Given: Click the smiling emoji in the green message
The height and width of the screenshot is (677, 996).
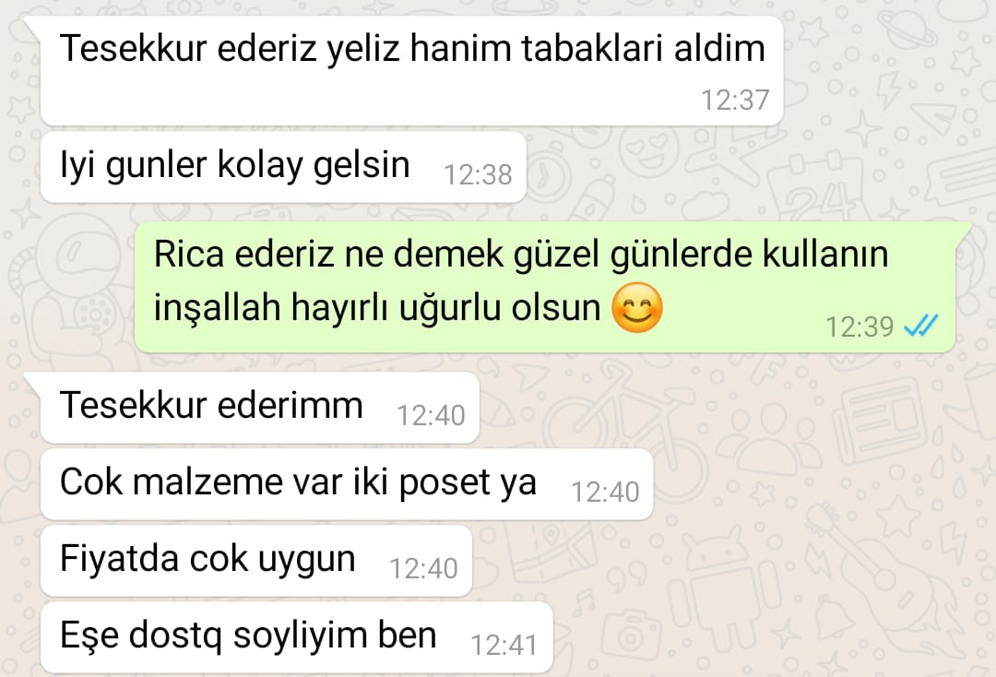Looking at the screenshot, I should pyautogui.click(x=637, y=307).
